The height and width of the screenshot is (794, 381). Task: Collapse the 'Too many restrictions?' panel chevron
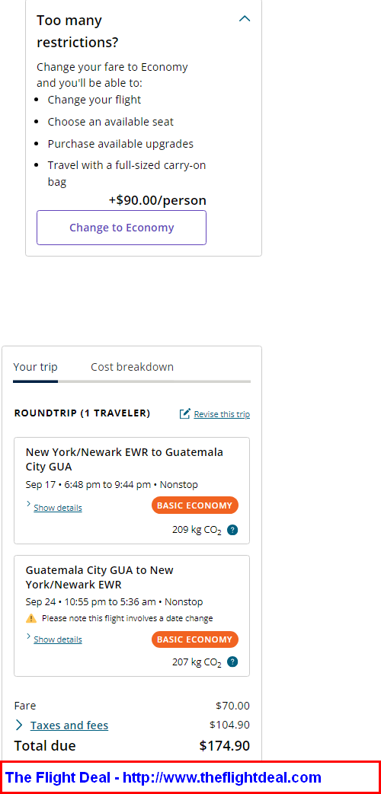point(245,19)
